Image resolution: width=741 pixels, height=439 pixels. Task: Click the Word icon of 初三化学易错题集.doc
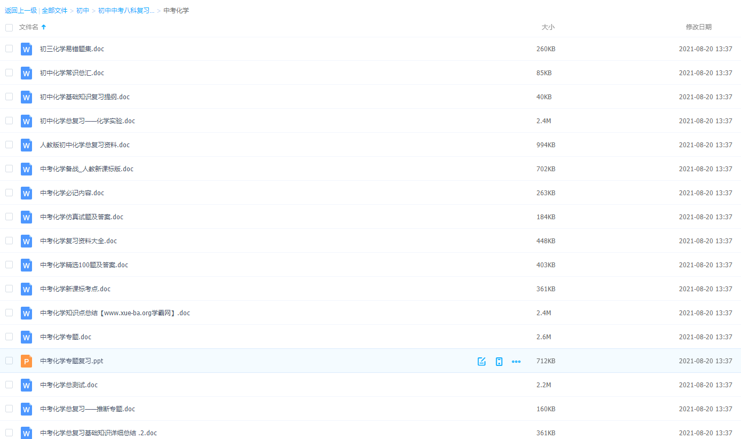coord(26,49)
